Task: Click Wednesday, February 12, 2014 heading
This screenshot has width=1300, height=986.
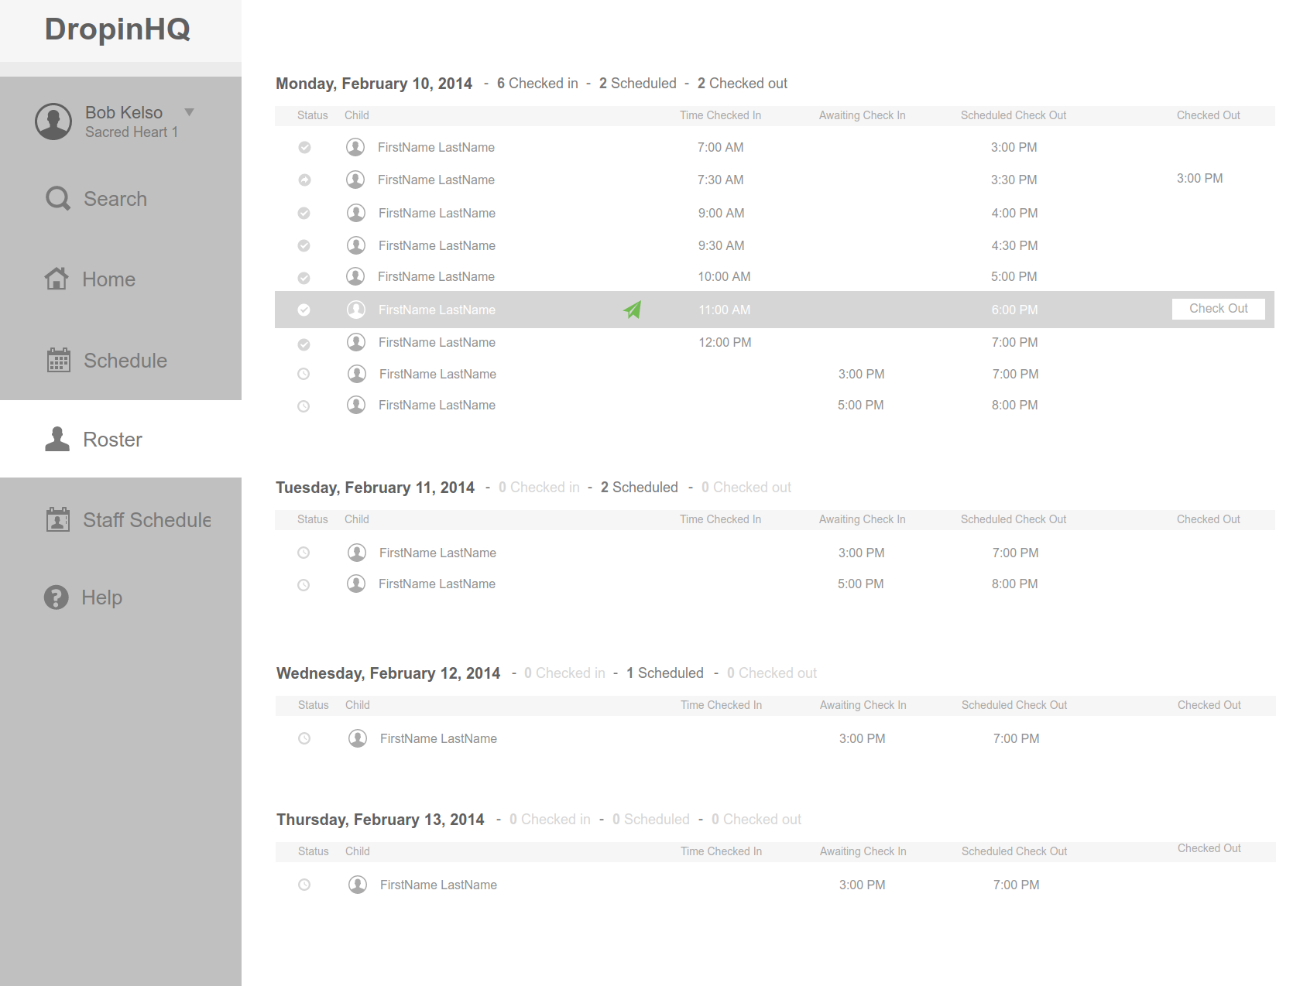Action: click(388, 673)
